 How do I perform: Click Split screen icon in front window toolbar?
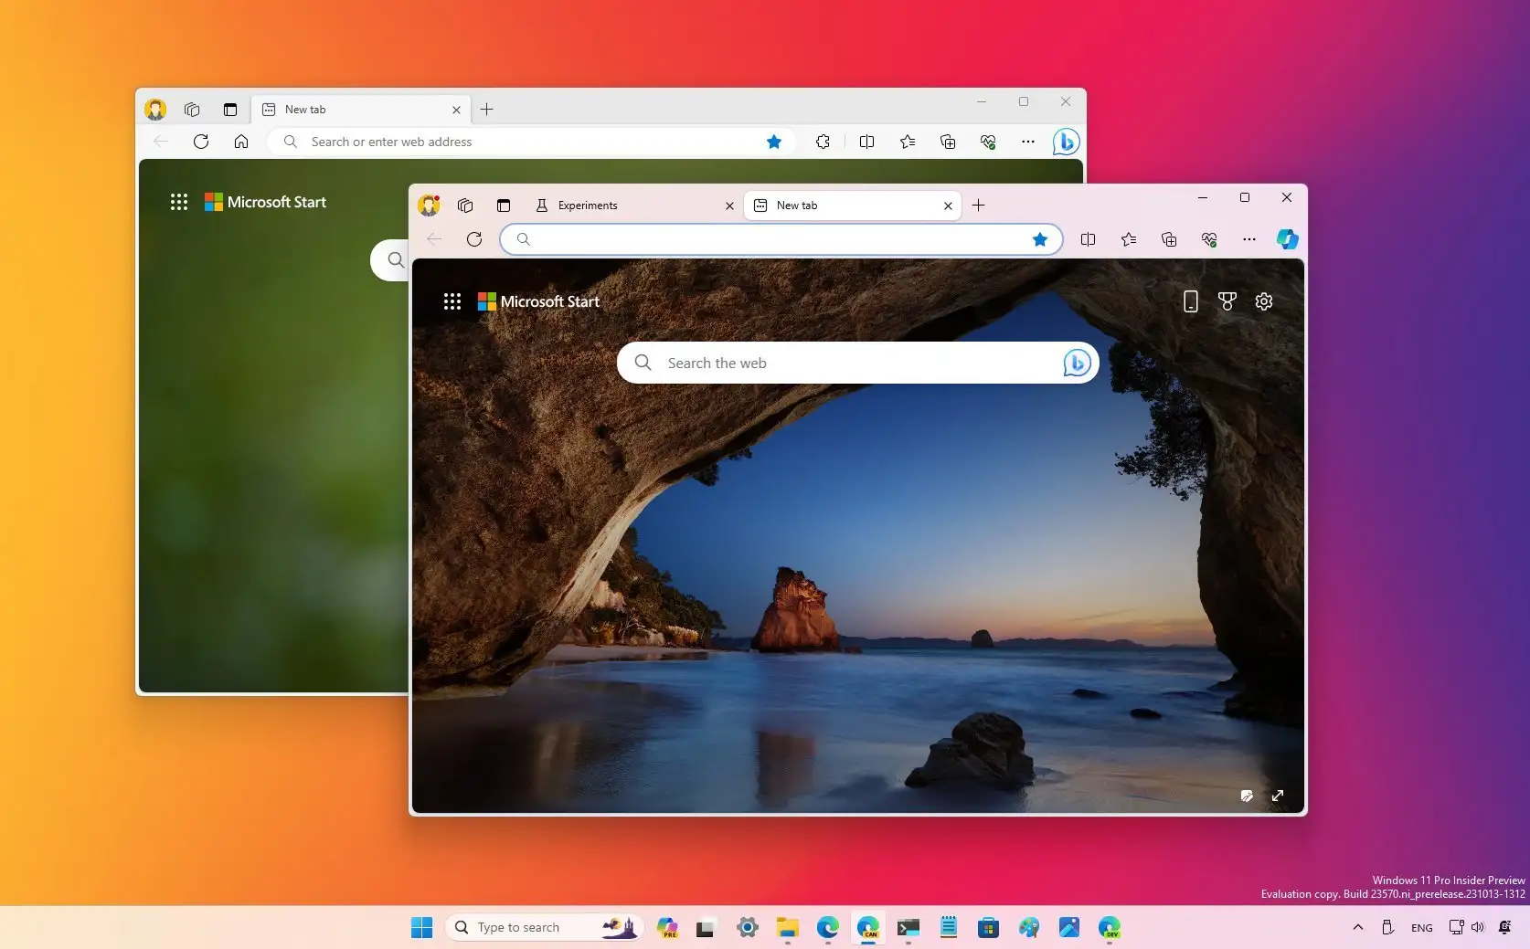click(1088, 239)
